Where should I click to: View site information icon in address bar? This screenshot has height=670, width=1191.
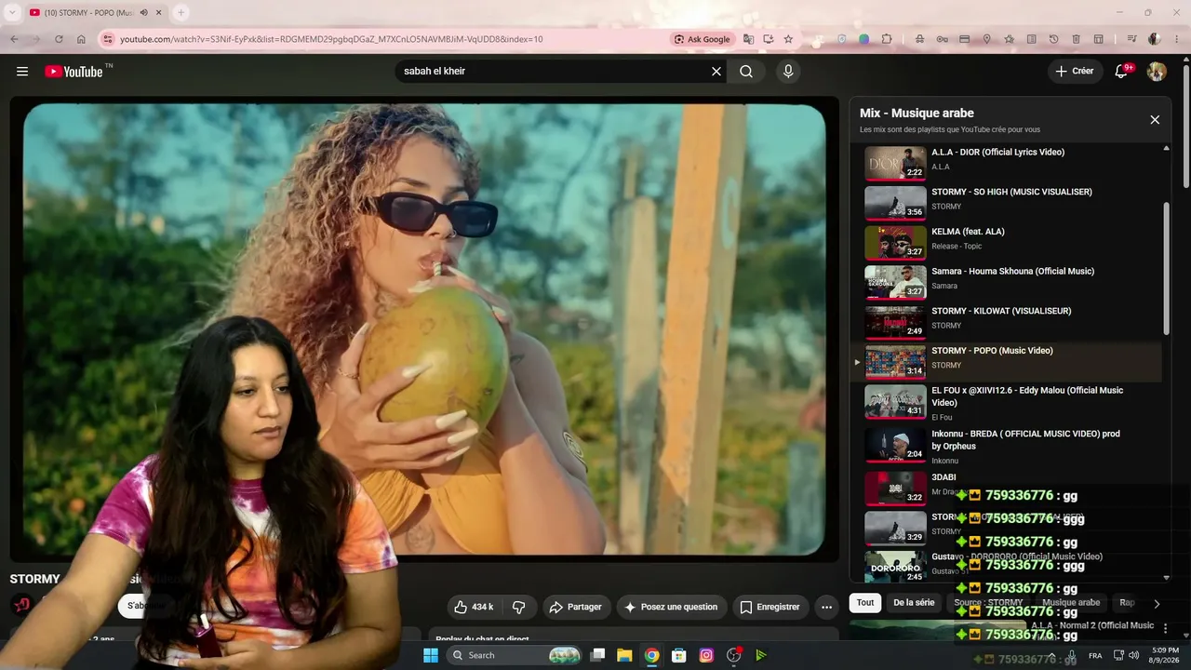pos(107,39)
